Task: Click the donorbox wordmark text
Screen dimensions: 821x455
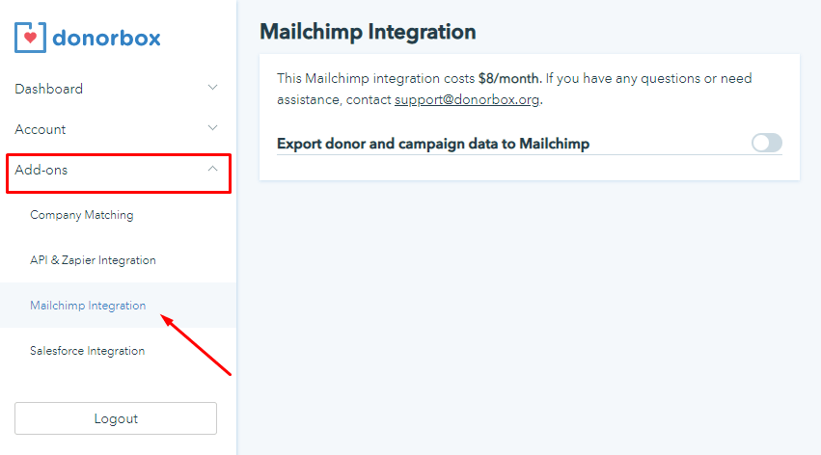Action: [106, 39]
